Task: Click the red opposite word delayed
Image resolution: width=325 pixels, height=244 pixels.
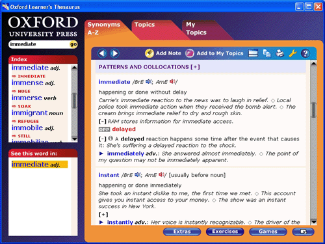Action: pyautogui.click(x=123, y=129)
